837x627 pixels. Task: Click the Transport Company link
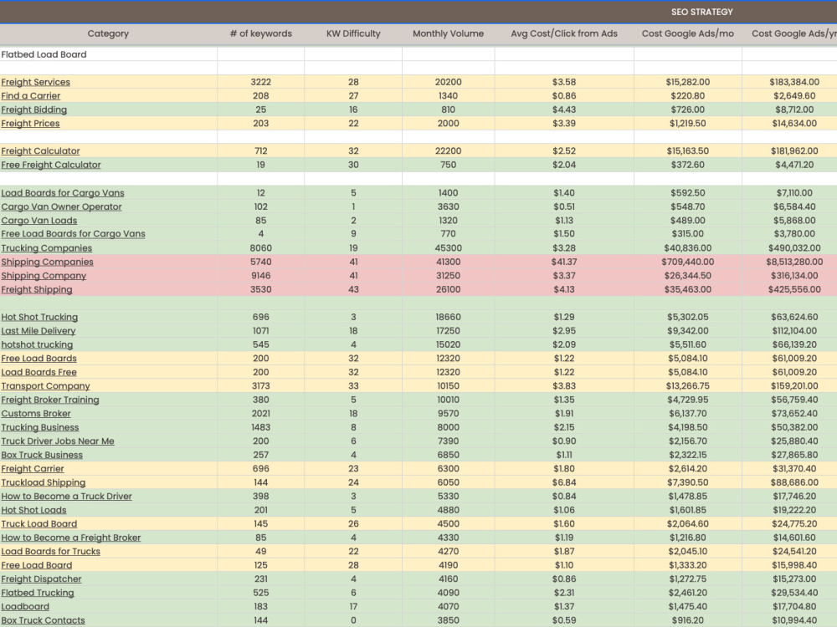tap(45, 386)
